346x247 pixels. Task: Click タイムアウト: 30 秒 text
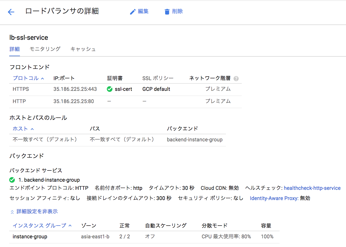(171, 188)
